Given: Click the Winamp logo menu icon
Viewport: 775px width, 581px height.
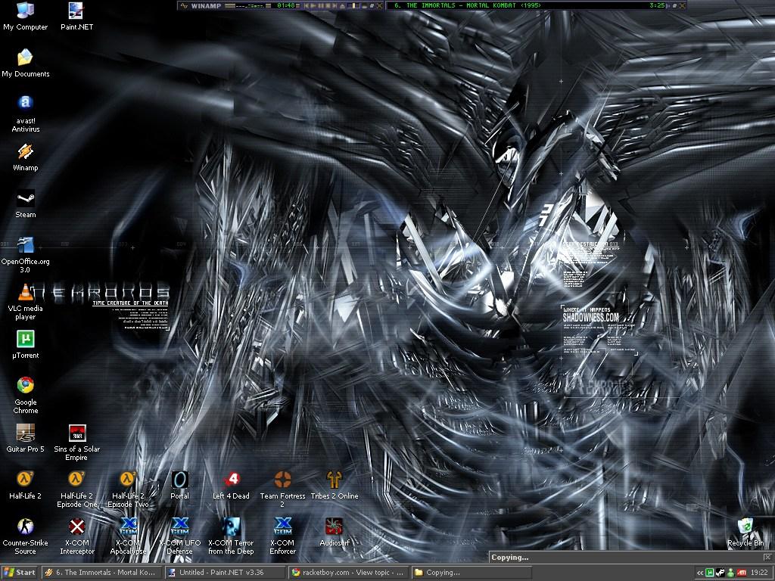Looking at the screenshot, I should coord(184,5).
